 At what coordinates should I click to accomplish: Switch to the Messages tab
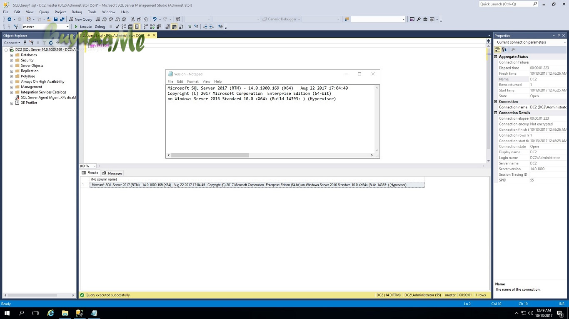tap(112, 173)
